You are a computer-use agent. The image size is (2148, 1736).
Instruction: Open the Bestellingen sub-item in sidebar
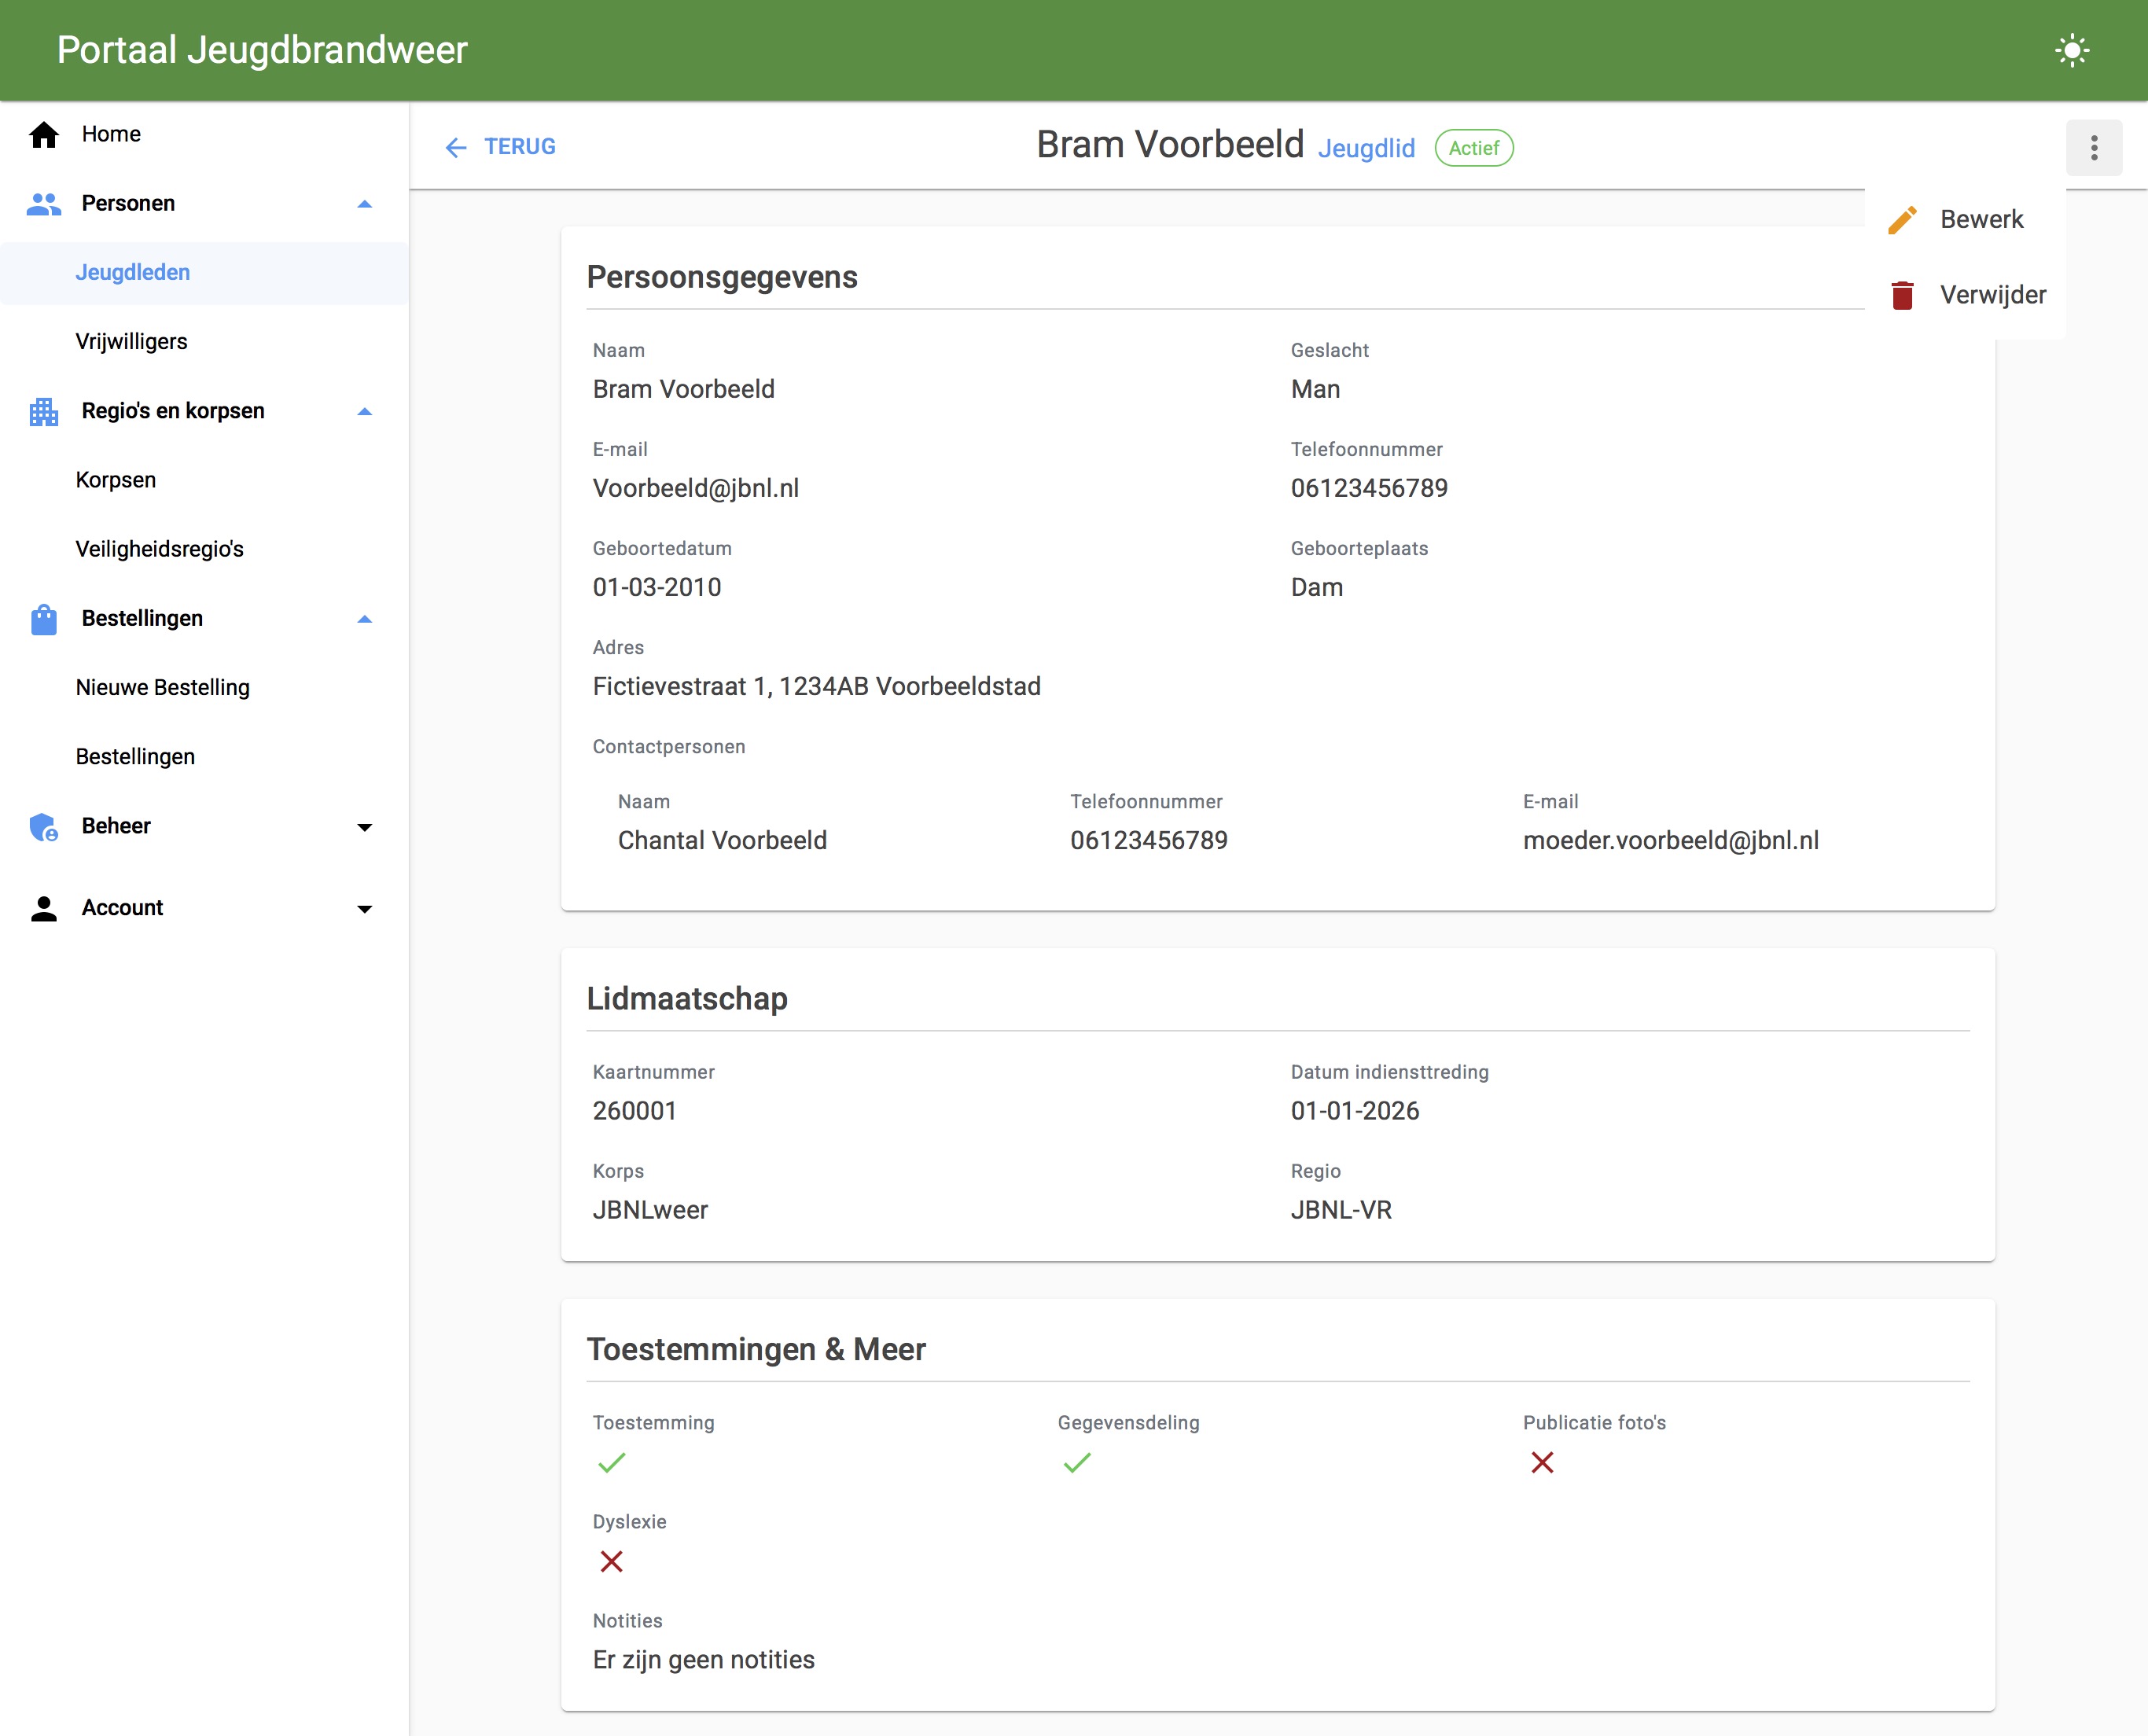pyautogui.click(x=204, y=757)
